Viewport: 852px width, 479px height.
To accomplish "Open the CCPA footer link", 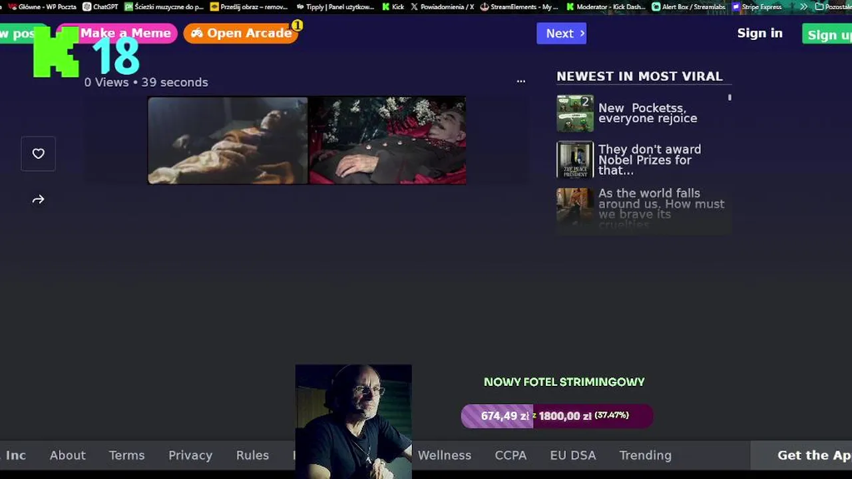I will tap(511, 455).
